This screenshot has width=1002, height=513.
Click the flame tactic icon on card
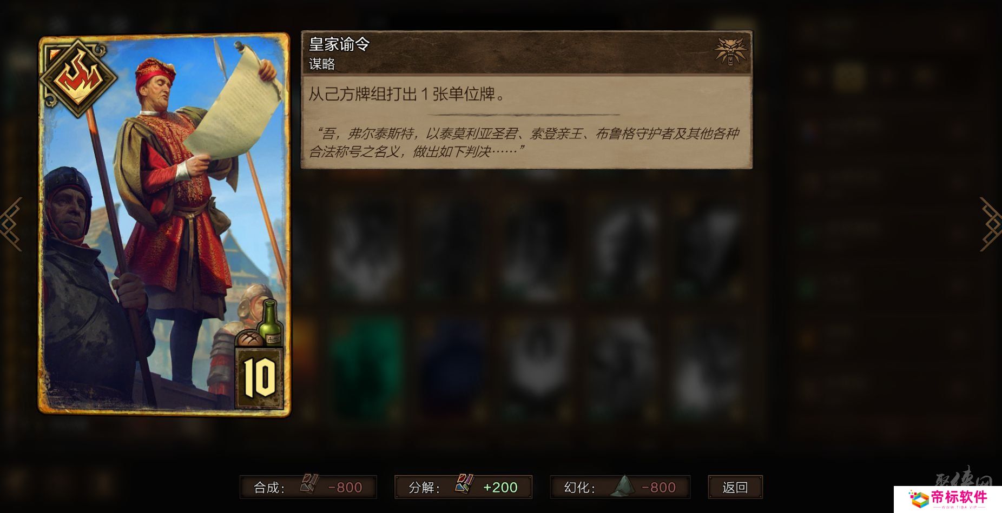[79, 77]
